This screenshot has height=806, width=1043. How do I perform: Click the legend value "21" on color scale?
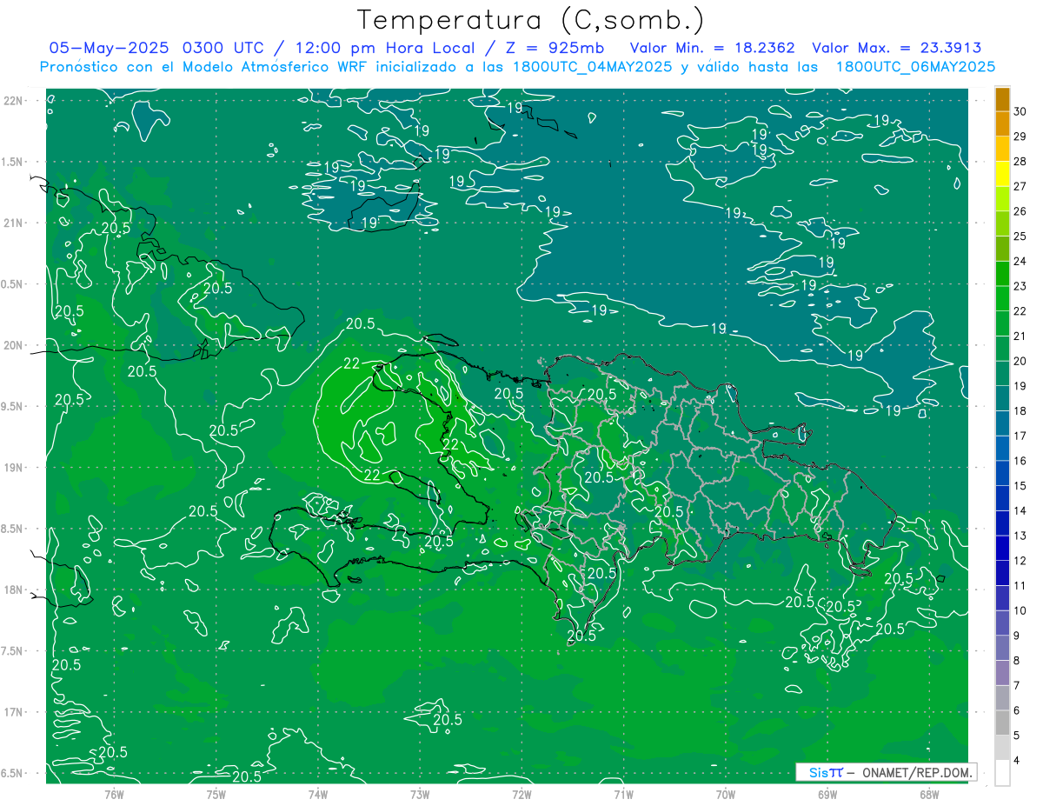[1020, 336]
